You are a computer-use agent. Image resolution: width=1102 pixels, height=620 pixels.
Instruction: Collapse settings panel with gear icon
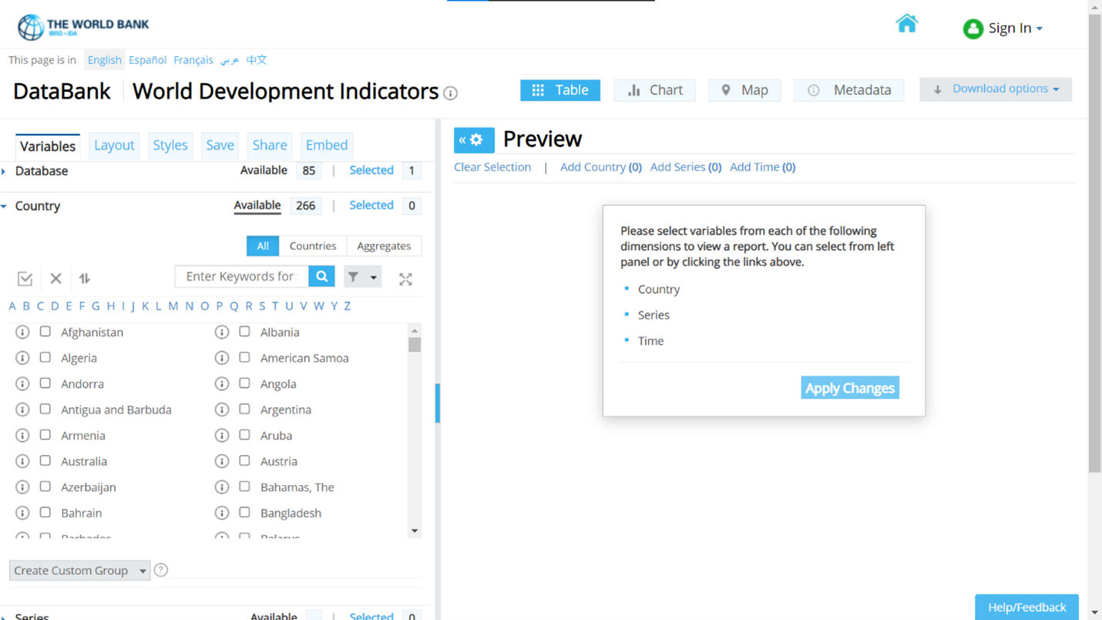pos(473,140)
